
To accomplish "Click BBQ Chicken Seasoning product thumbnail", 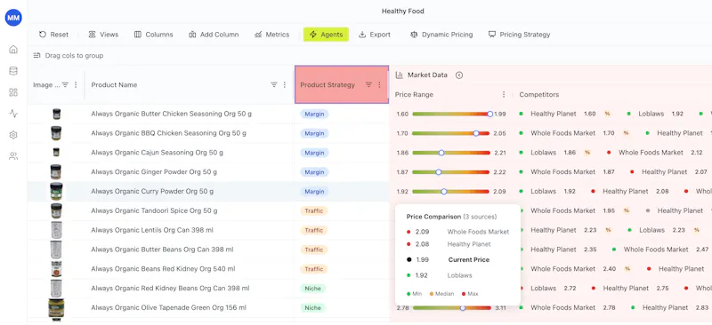I will click(x=56, y=133).
